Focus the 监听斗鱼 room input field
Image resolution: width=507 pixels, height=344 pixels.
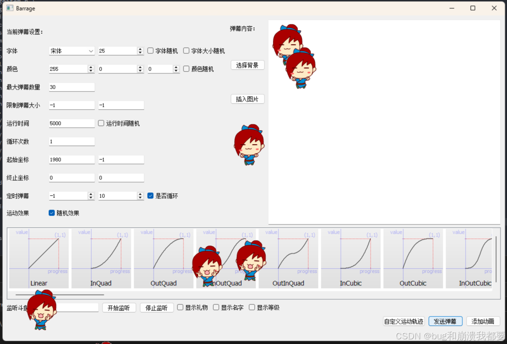[x=76, y=307]
